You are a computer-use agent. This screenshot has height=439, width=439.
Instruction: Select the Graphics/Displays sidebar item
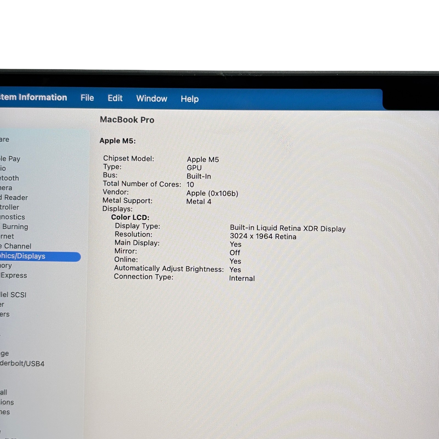tap(40, 257)
